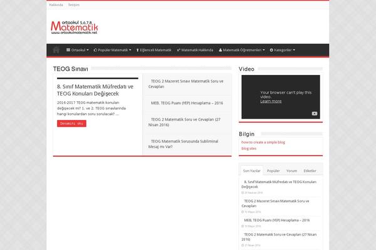Click the Ortaokul menu list icon
The width and height of the screenshot is (376, 250).
point(68,50)
